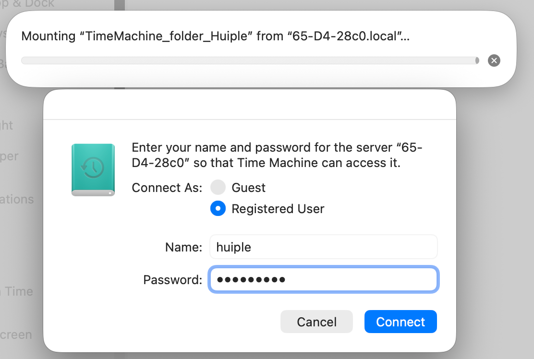The image size is (534, 359).
Task: Select the Guest radio button
Action: [218, 187]
